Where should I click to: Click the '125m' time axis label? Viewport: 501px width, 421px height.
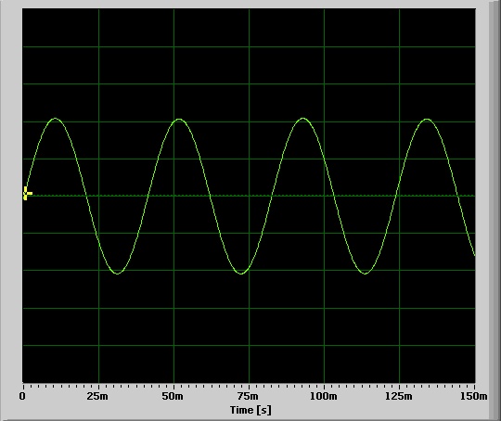398,396
